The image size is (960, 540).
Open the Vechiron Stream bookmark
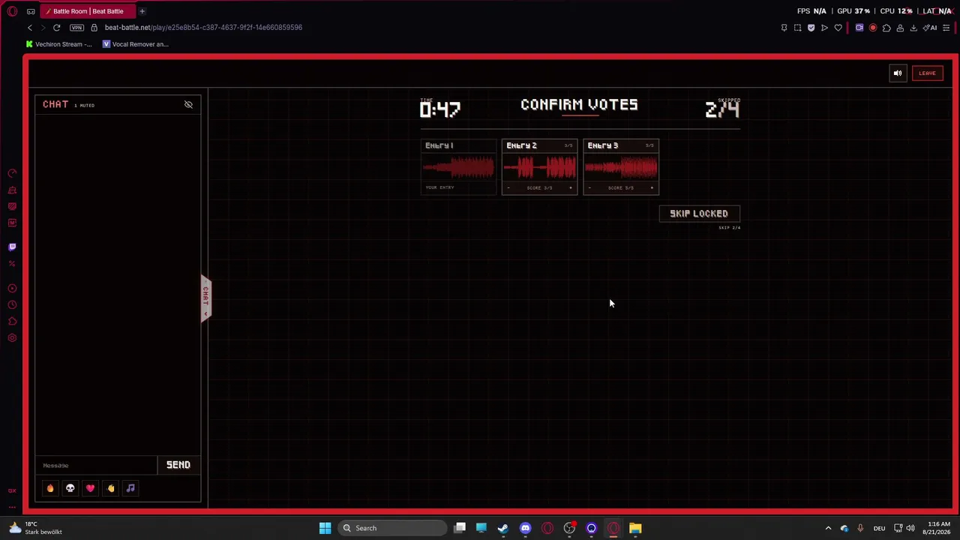point(58,44)
